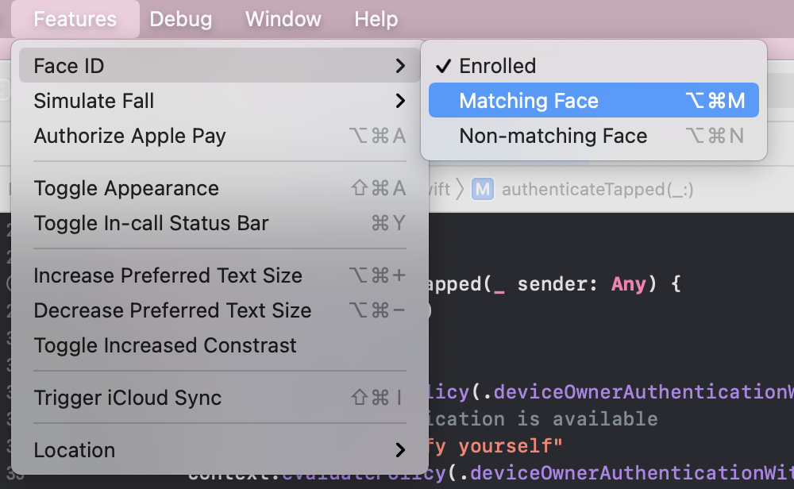
Task: Select Matching Face in submenu
Action: click(x=593, y=100)
